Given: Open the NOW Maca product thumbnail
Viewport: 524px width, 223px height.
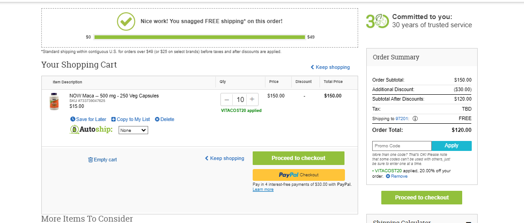Looking at the screenshot, I should tap(54, 102).
